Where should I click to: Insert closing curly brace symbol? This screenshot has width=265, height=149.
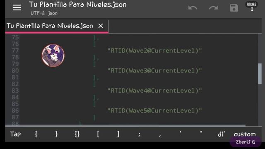[57, 134]
